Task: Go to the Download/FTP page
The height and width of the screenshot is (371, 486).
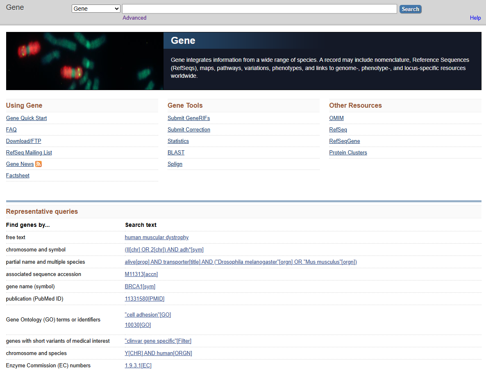Action: (x=23, y=141)
